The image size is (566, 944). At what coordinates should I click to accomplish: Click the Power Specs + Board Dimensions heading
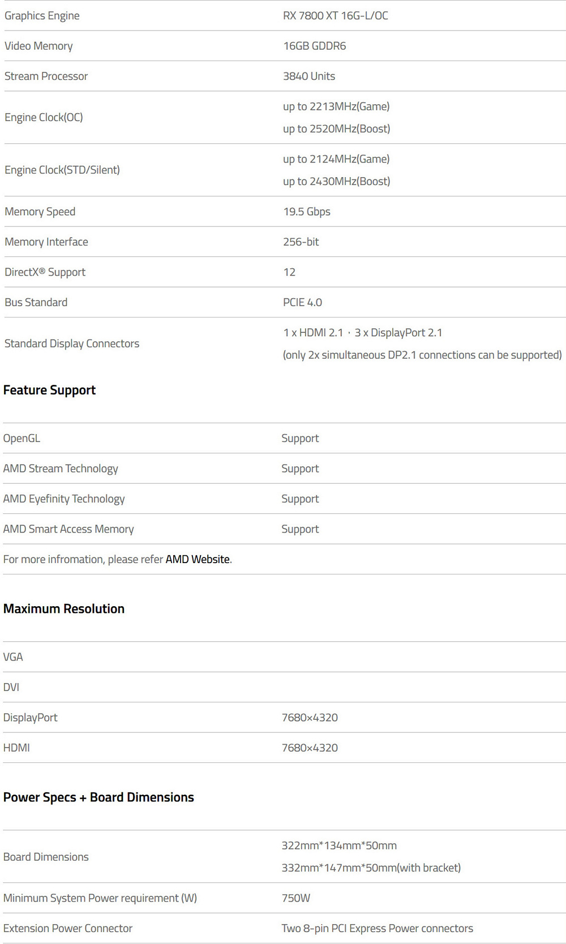98,797
